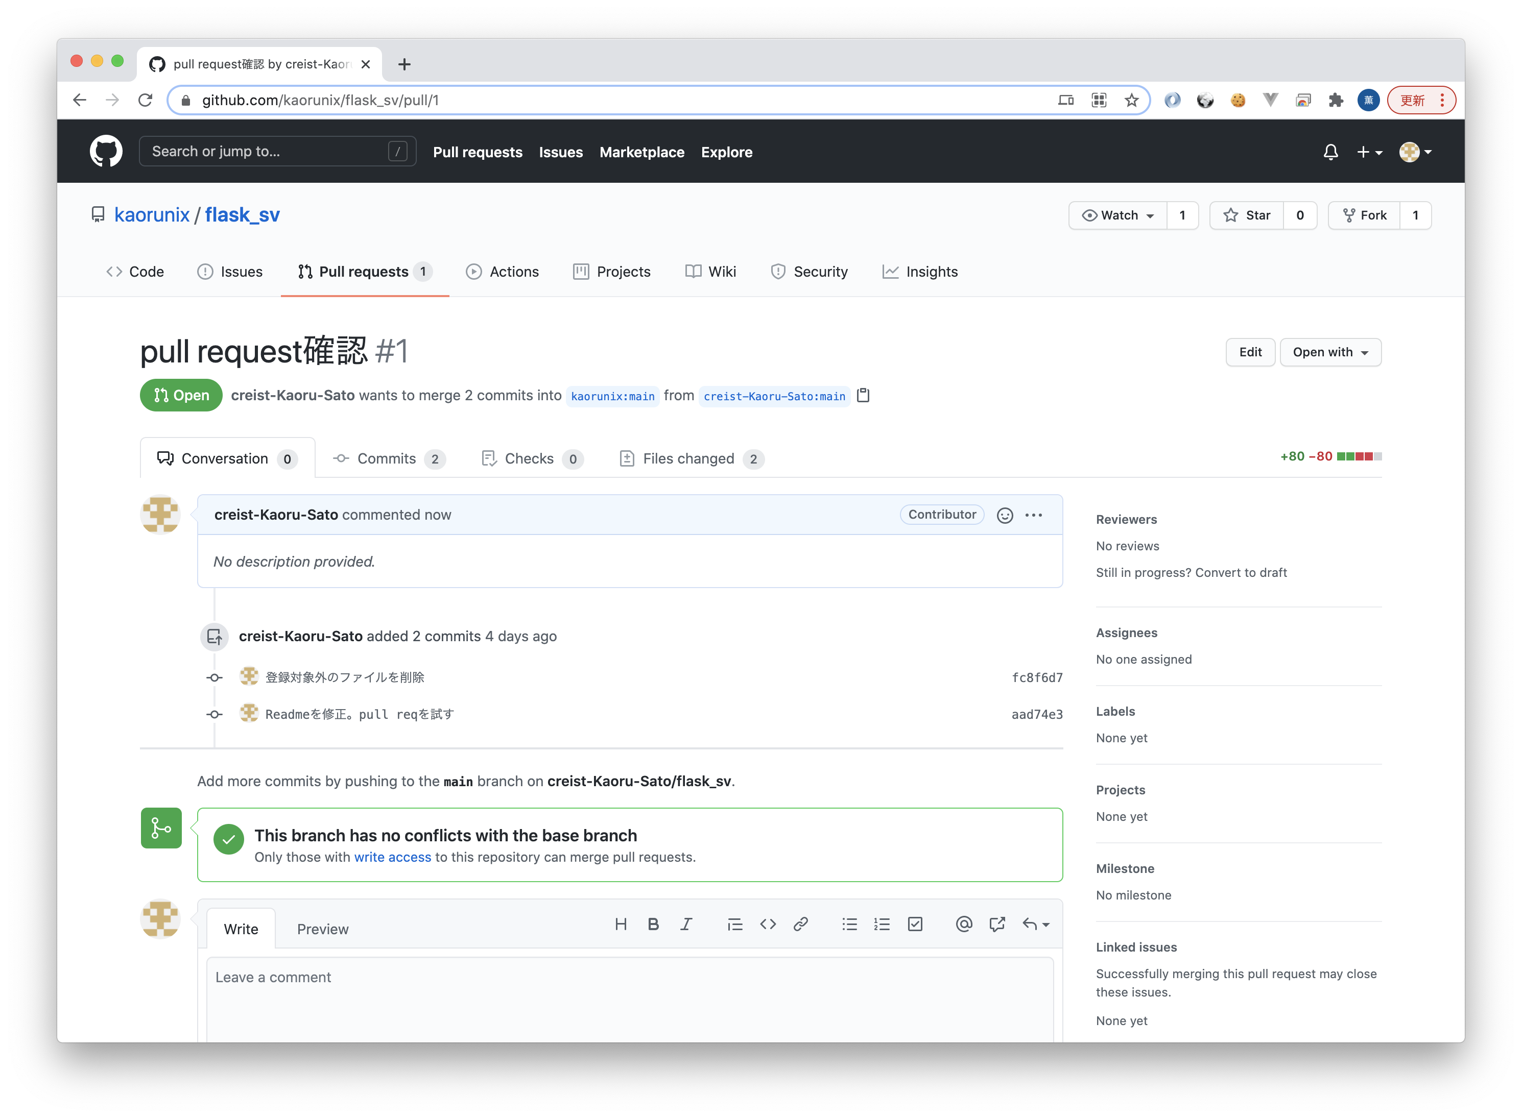
Task: Insert code with the code brackets icon
Action: [768, 925]
